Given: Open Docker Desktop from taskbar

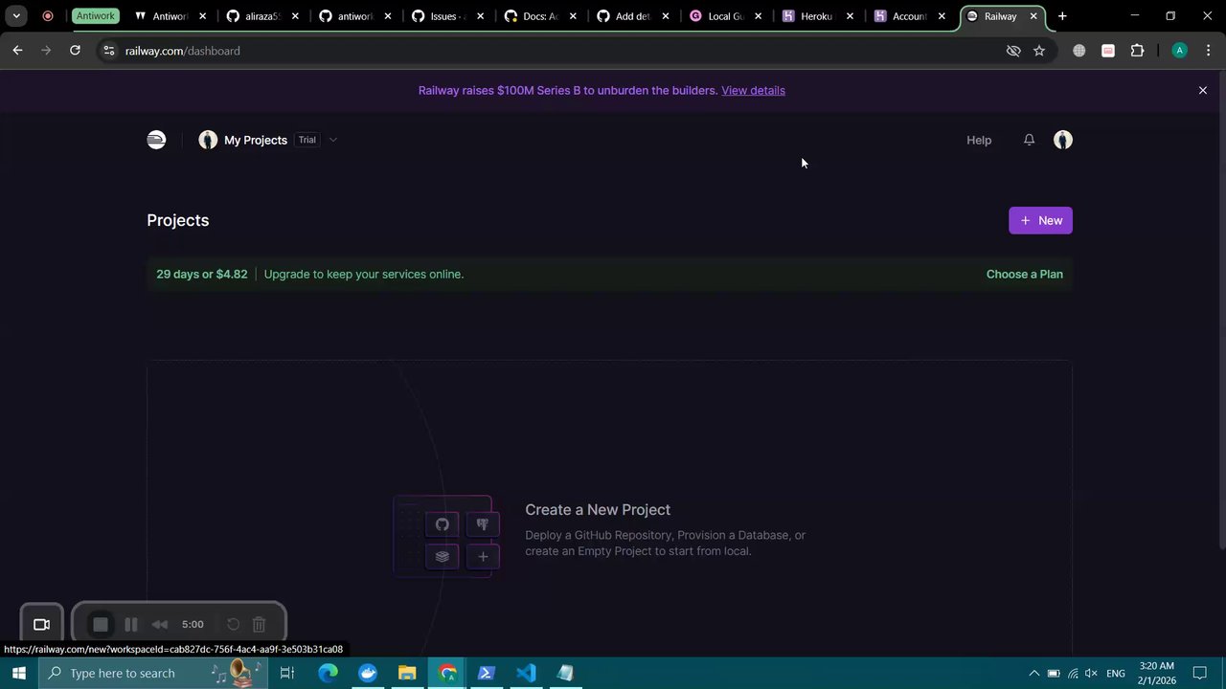Looking at the screenshot, I should pyautogui.click(x=368, y=673).
